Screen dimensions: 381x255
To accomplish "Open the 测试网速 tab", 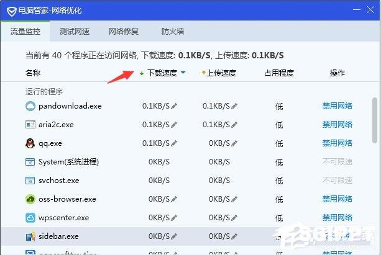I will (75, 31).
